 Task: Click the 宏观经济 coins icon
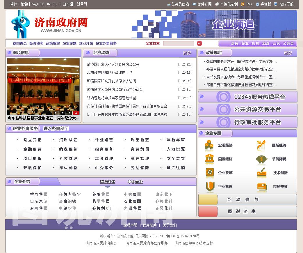tap(209, 146)
